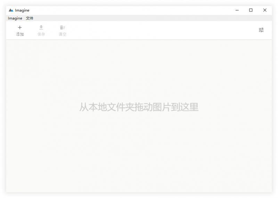
Task: Click the 从本地文件夹拖动图片到这里 drop hint text
Action: (139, 107)
